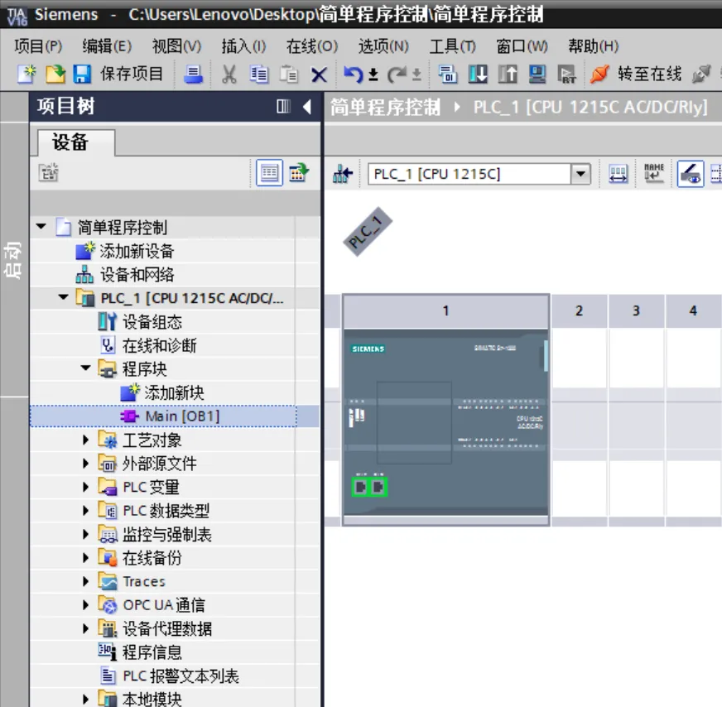Expand the PLC 数据类型 folder

tap(85, 511)
